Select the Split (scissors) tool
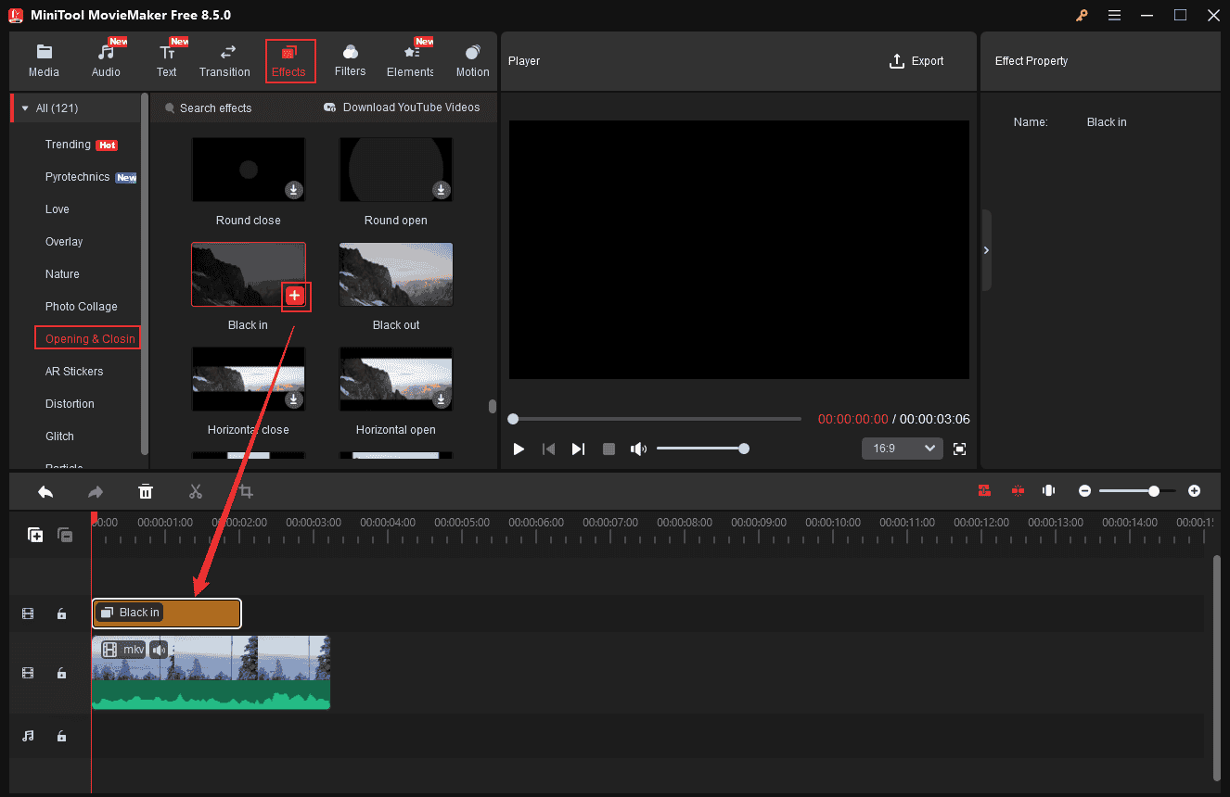Viewport: 1230px width, 797px height. [196, 491]
